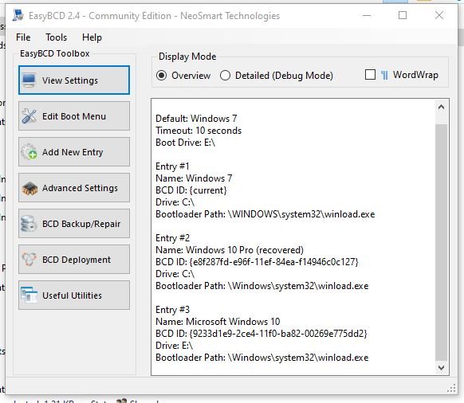This screenshot has width=464, height=403.
Task: Click the 'Default: Windows 7' line
Action: tap(196, 119)
